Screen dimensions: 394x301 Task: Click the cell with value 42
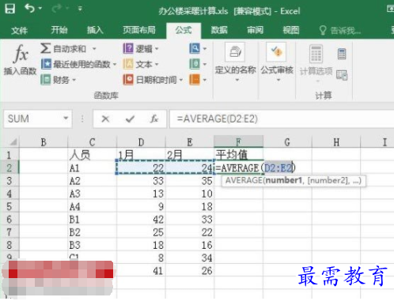click(141, 220)
